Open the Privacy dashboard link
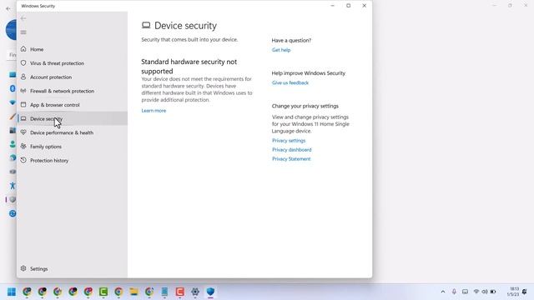This screenshot has width=534, height=300. pos(291,150)
